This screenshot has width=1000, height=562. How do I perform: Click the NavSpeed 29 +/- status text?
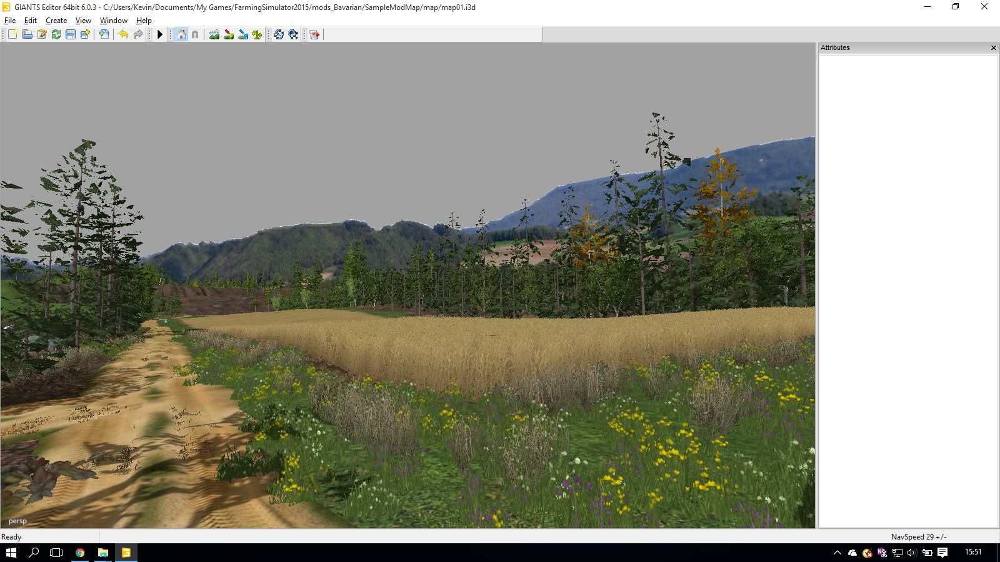[x=919, y=537]
